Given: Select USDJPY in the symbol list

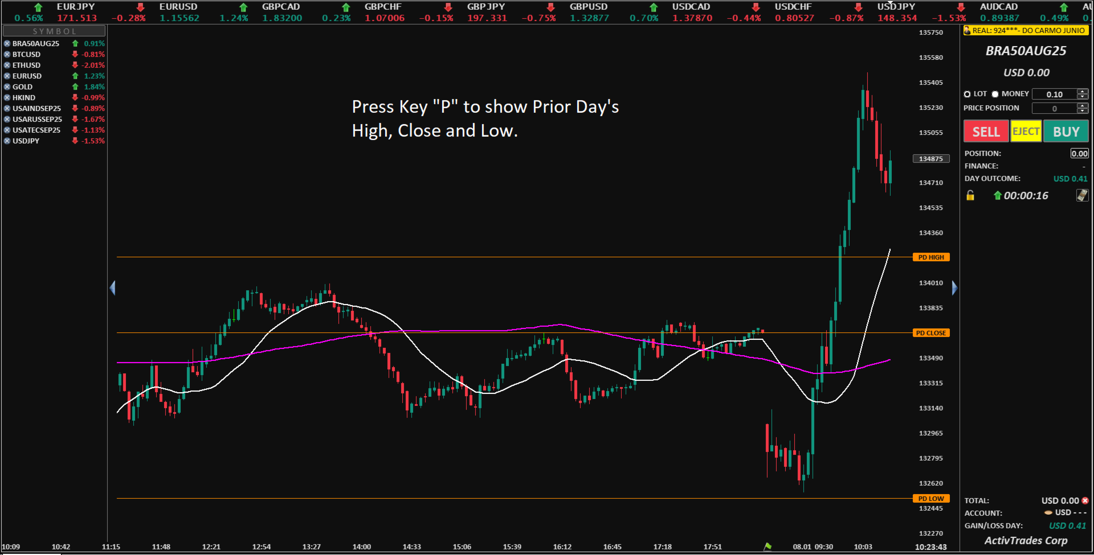Looking at the screenshot, I should 26,141.
